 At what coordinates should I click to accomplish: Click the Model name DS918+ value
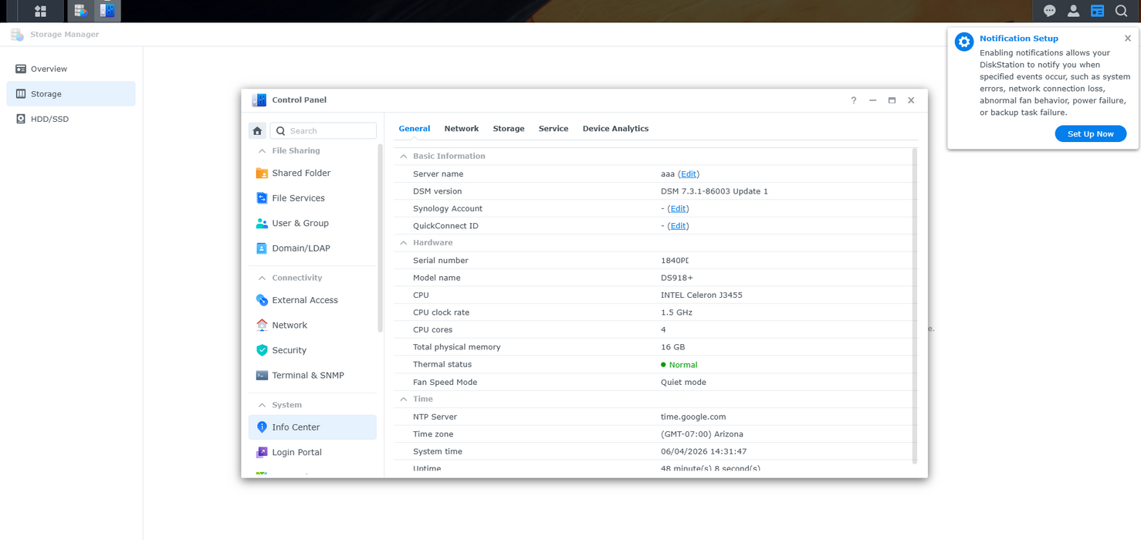pyautogui.click(x=677, y=278)
